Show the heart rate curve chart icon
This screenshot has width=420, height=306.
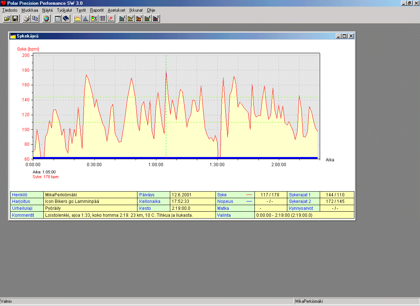(x=77, y=19)
